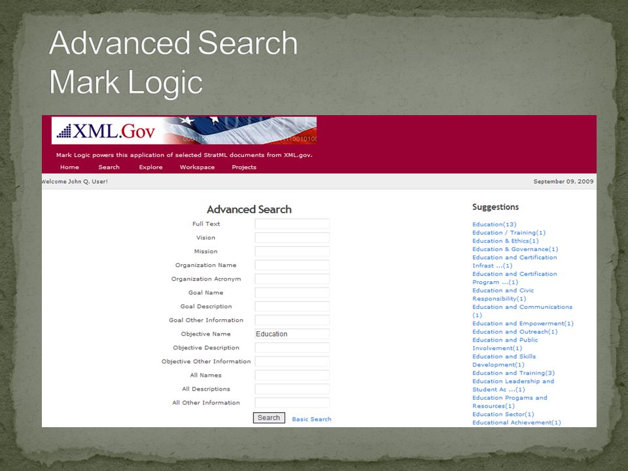Open Education Leadership and Student Ac suggestion
This screenshot has width=628, height=471.
513,385
